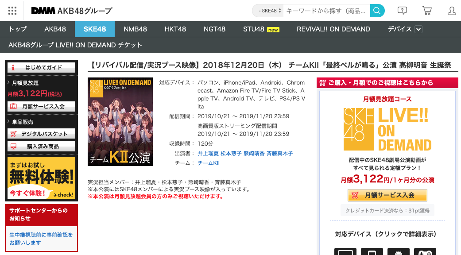Open performer link 松本慈子
The height and width of the screenshot is (255, 461).
coord(231,153)
